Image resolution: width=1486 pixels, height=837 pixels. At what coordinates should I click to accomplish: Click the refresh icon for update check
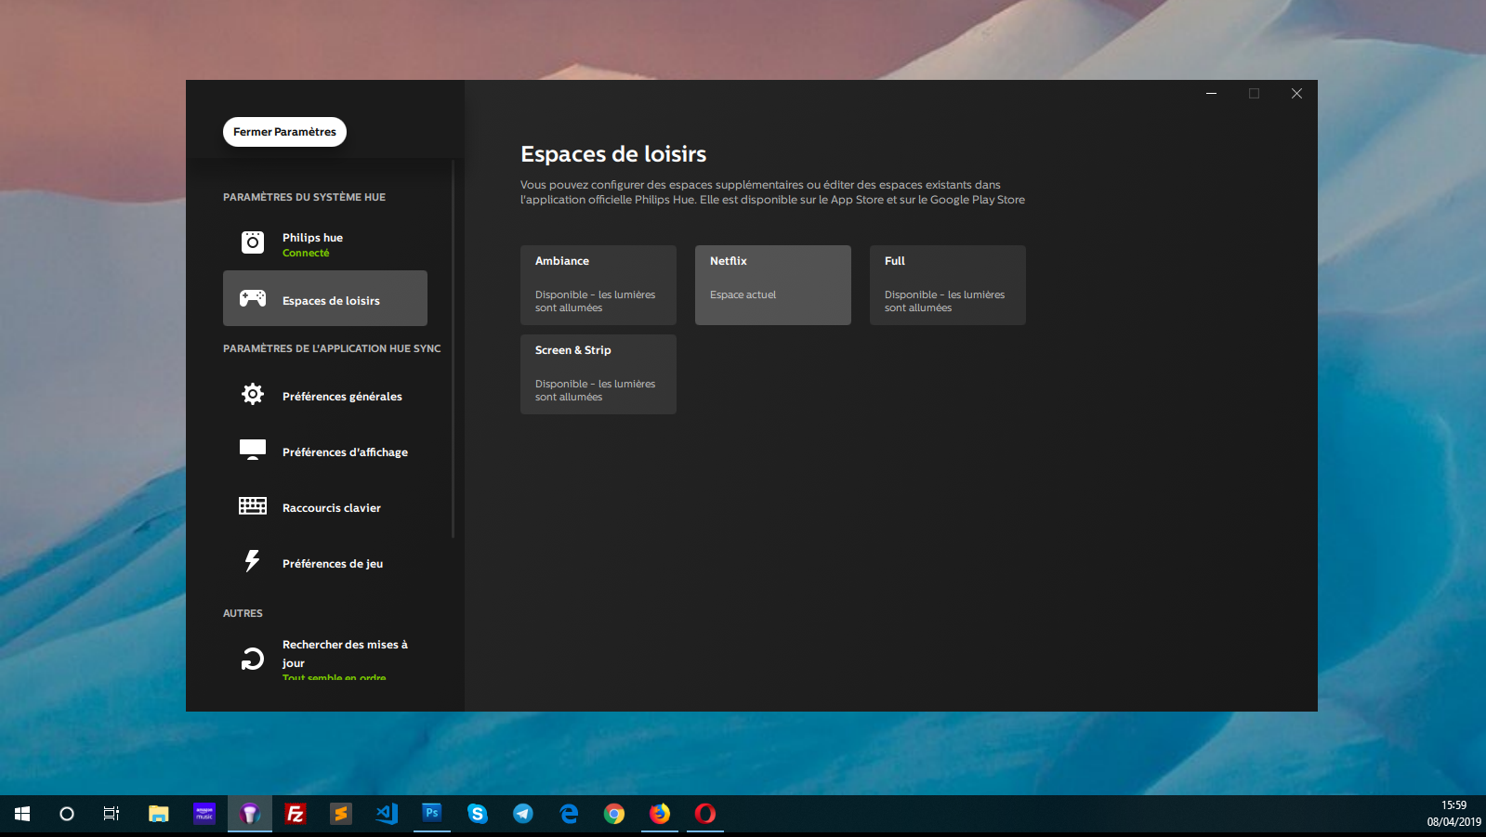[x=252, y=659]
